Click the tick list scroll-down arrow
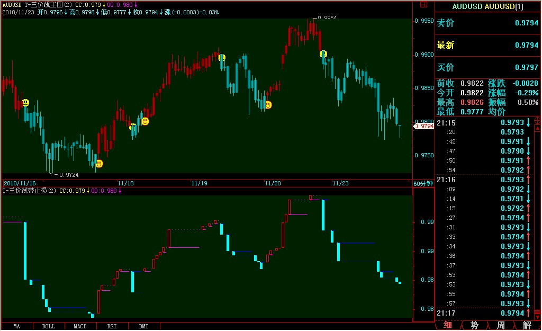The image size is (542, 331). pyautogui.click(x=538, y=317)
